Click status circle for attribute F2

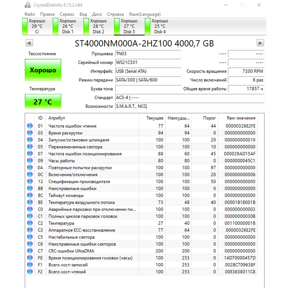click(30, 272)
